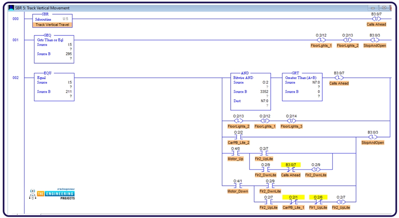This screenshot has width=399, height=218.
Task: Click the Source N7:0 value in GRT block
Action: pyautogui.click(x=316, y=83)
